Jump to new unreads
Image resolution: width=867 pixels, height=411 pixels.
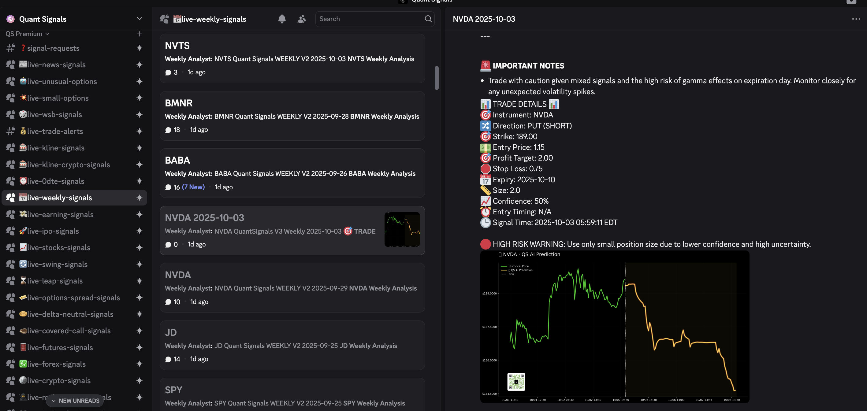point(75,401)
